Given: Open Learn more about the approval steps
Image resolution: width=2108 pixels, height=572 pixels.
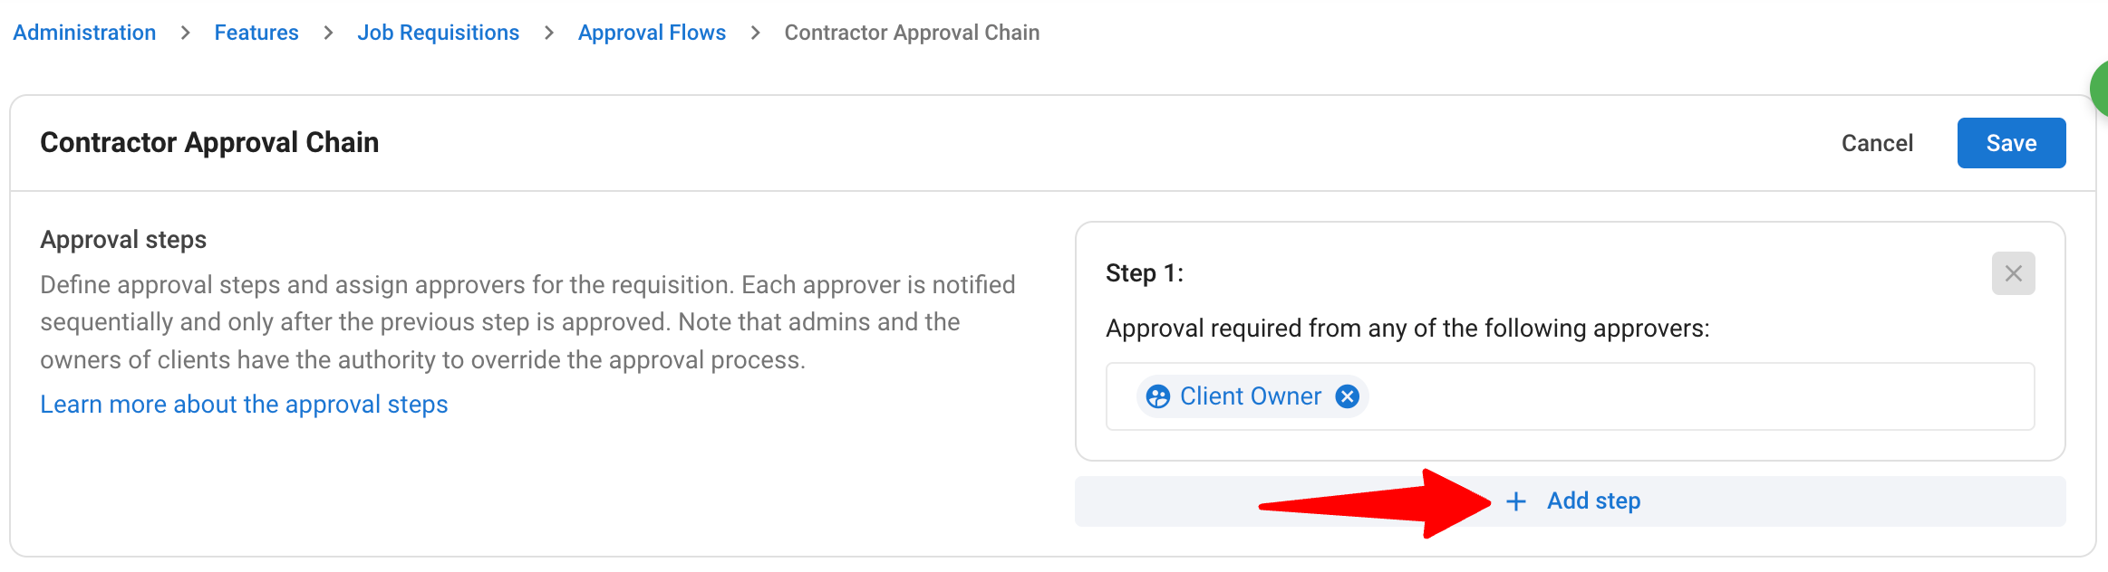Looking at the screenshot, I should (x=244, y=404).
